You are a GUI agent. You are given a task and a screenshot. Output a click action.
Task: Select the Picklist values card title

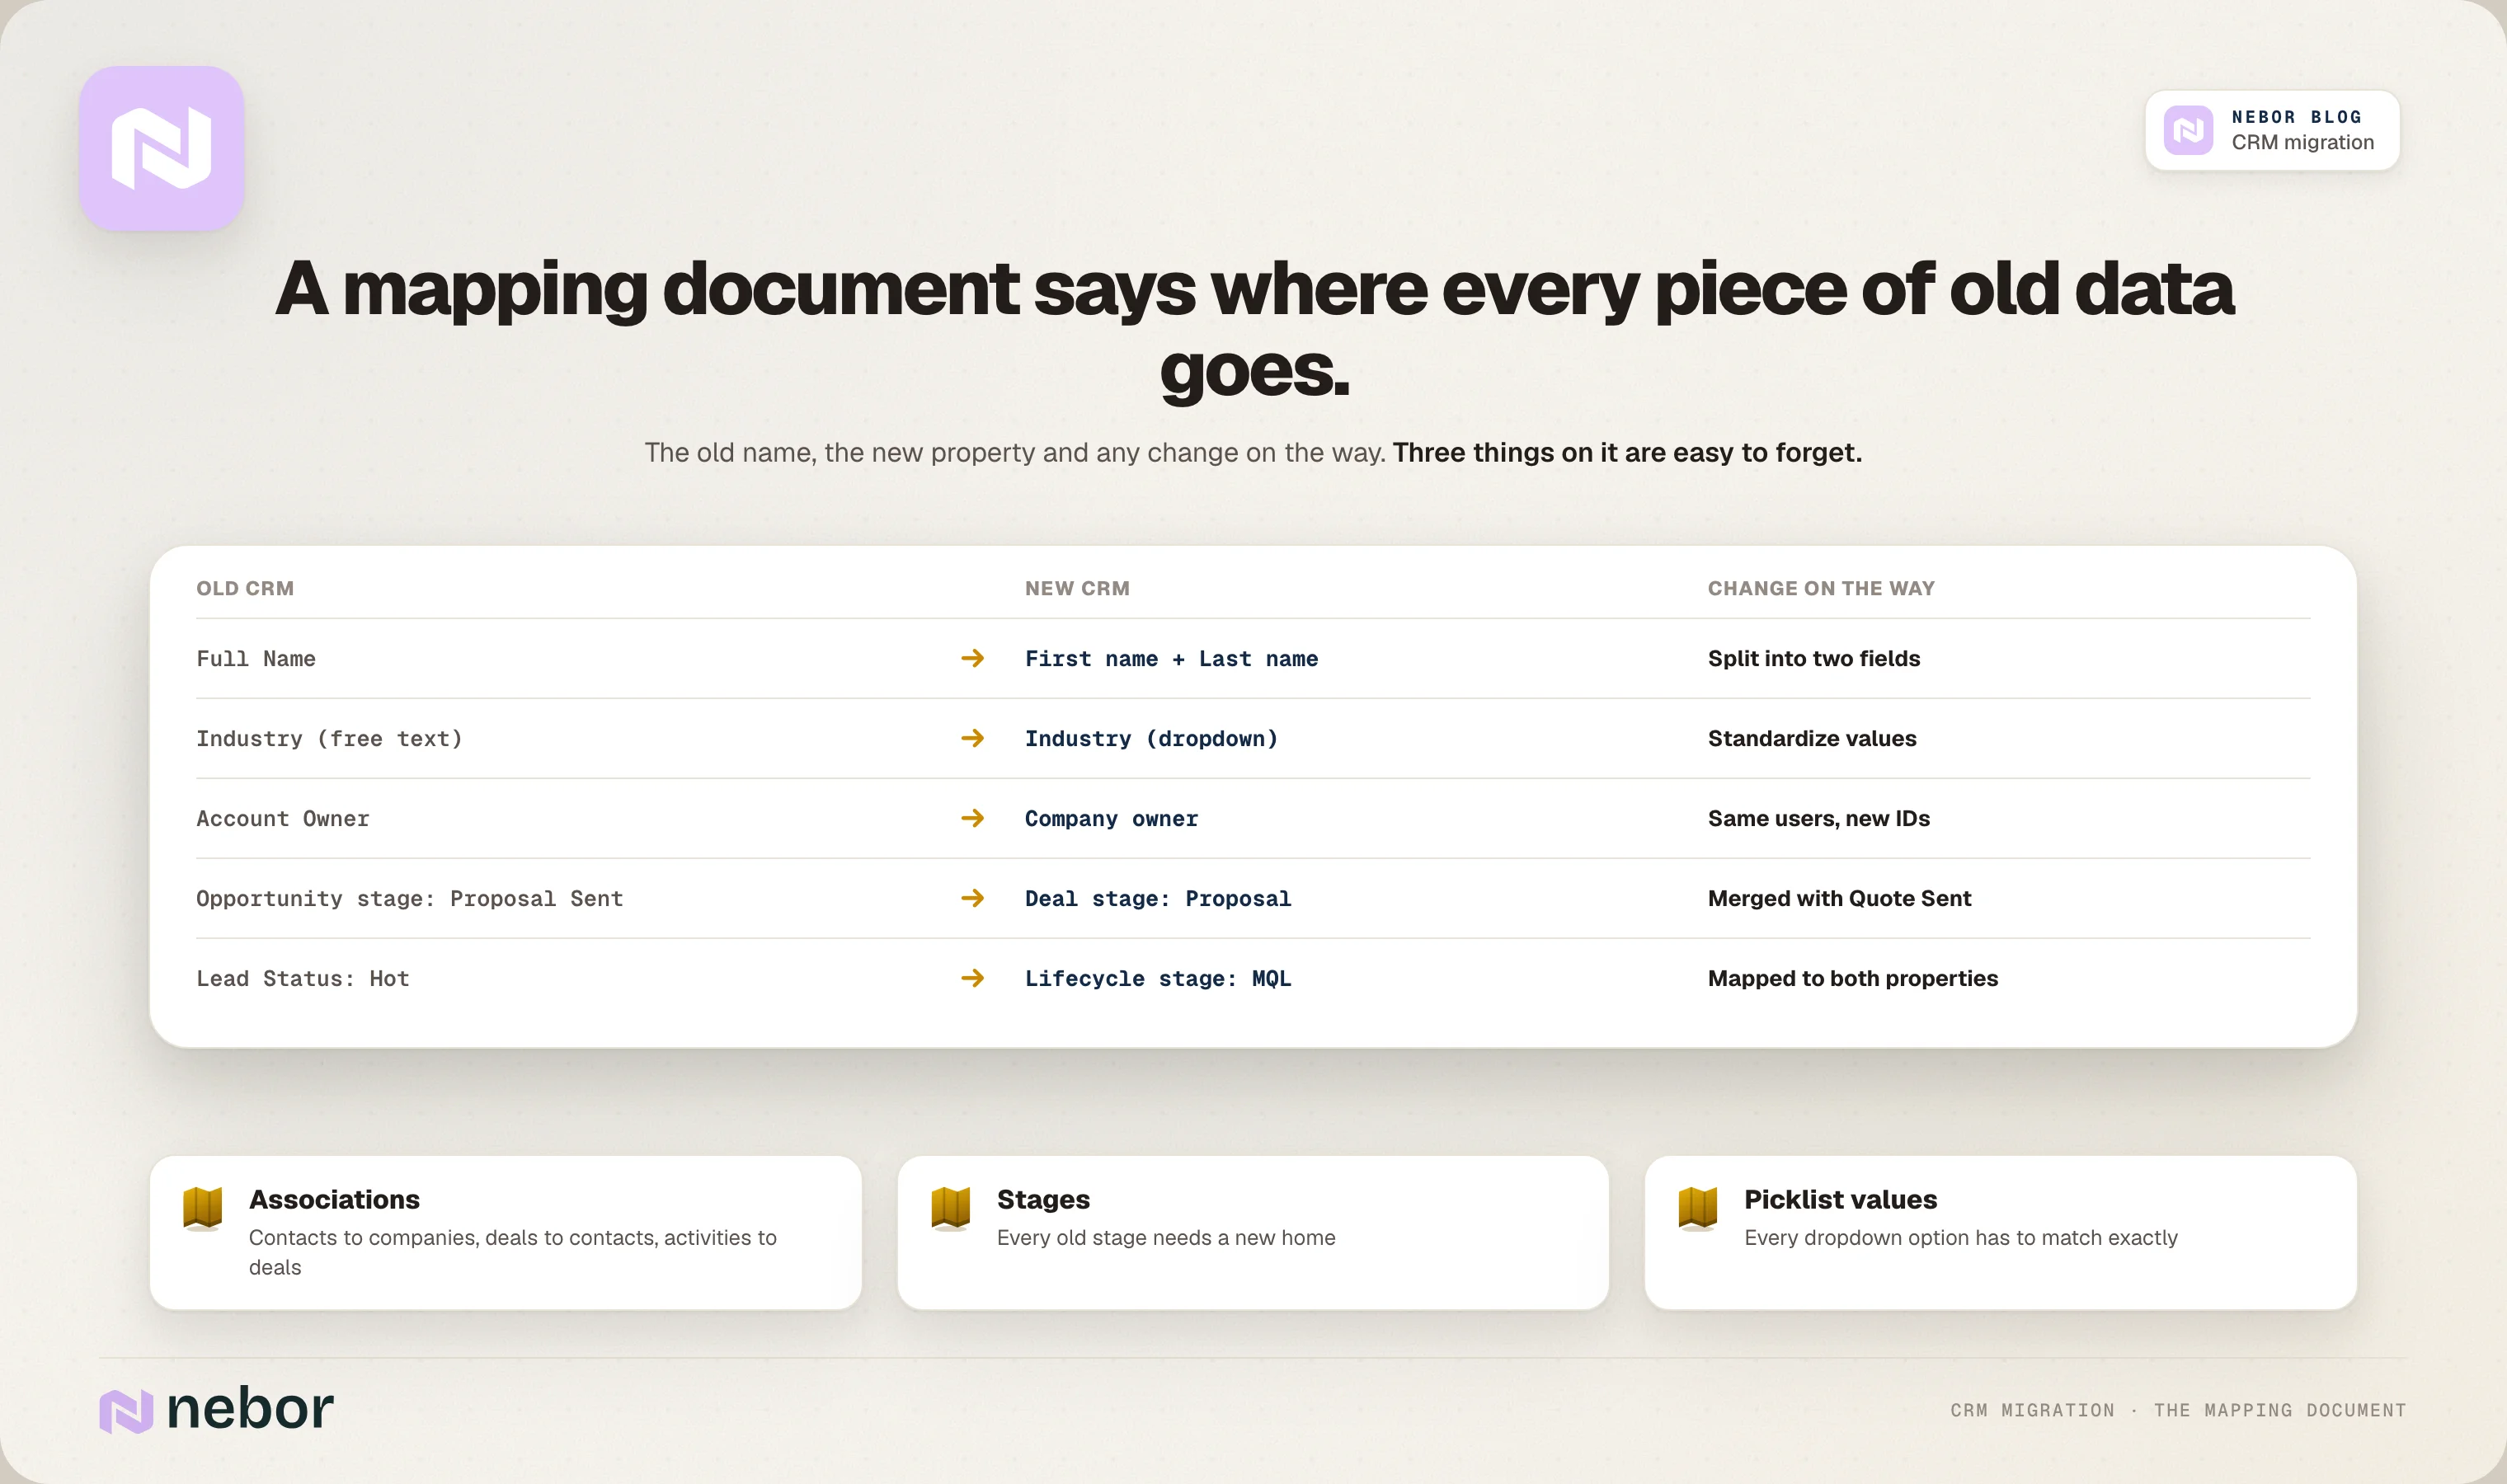1840,1199
